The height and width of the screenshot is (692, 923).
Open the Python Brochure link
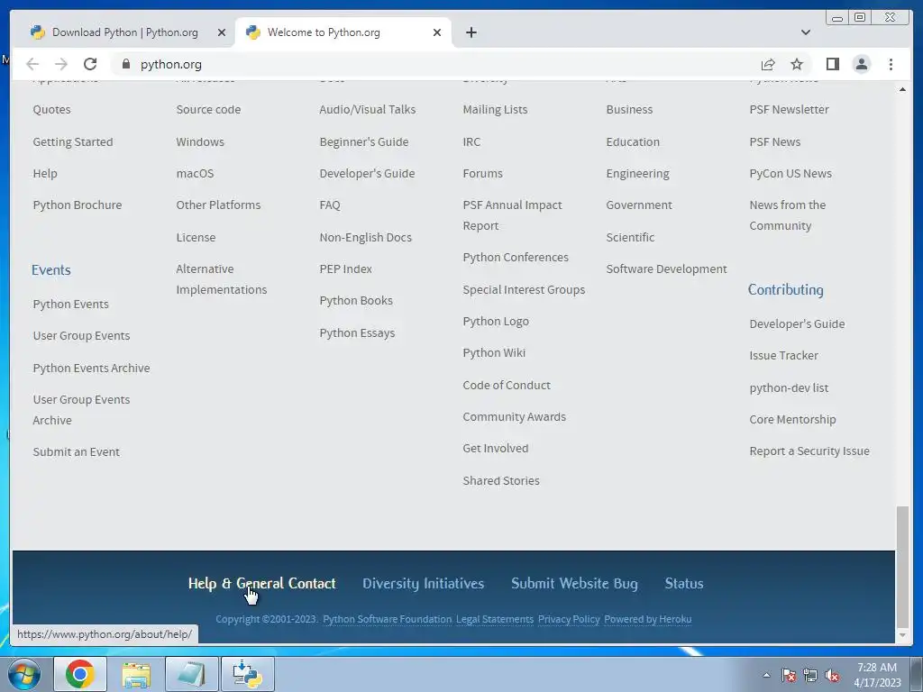pyautogui.click(x=78, y=205)
